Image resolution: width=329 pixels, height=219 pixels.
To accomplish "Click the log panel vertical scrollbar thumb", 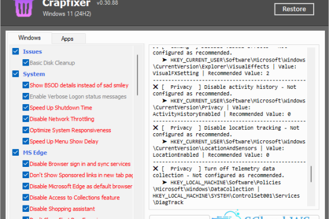I will click(x=311, y=174).
